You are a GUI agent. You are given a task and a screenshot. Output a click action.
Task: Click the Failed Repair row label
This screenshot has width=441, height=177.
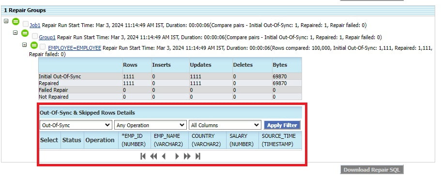(x=53, y=90)
